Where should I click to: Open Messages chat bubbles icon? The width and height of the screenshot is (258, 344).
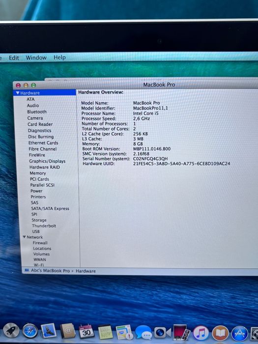pos(143,332)
